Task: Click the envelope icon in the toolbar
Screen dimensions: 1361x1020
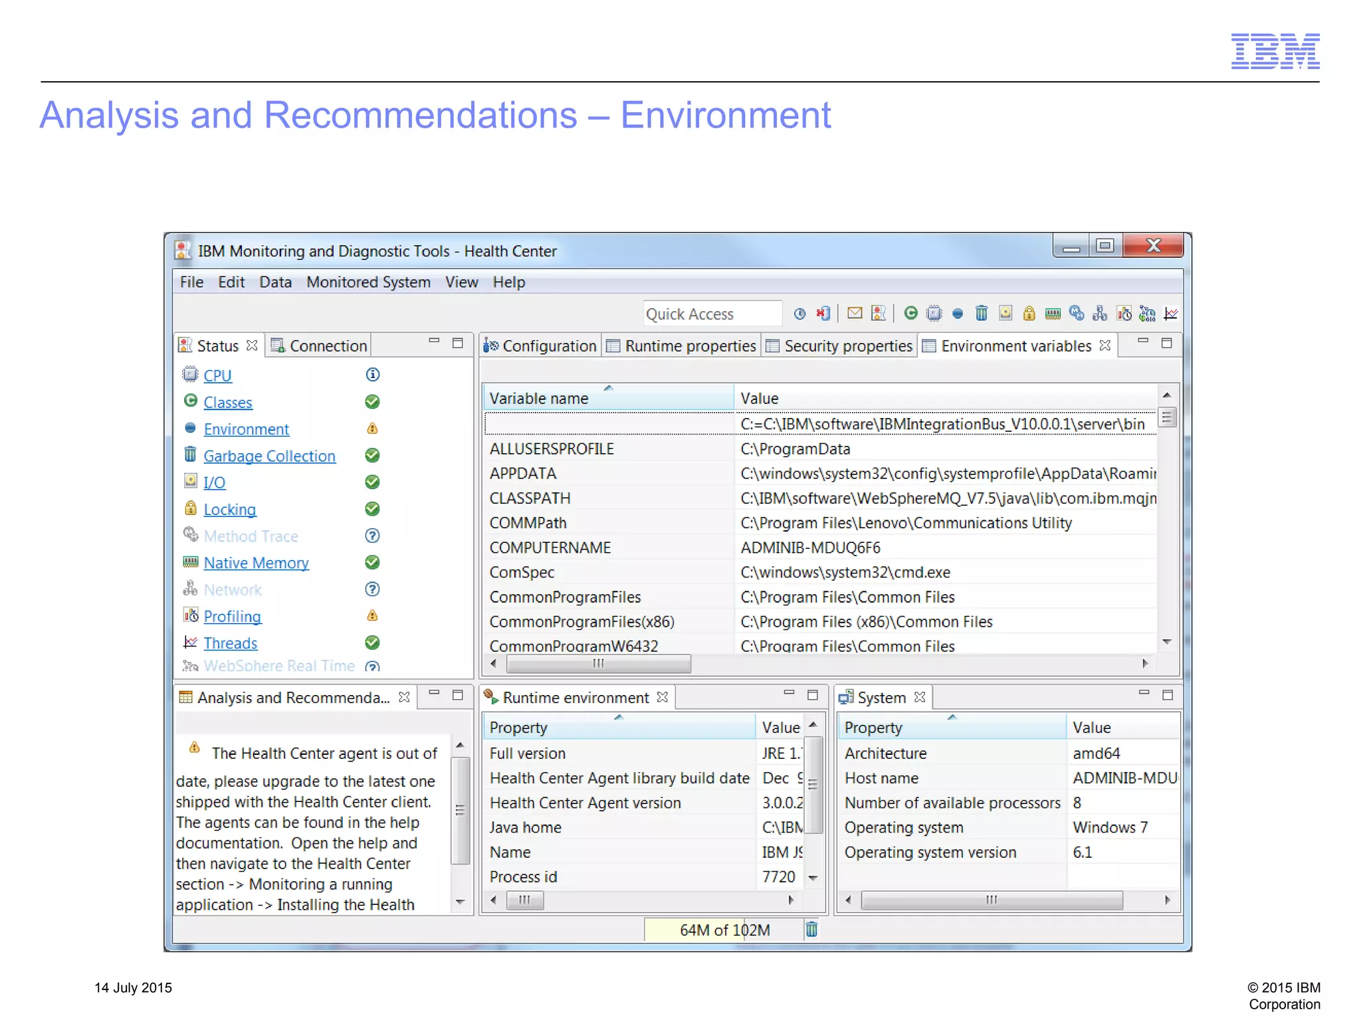Action: click(855, 313)
